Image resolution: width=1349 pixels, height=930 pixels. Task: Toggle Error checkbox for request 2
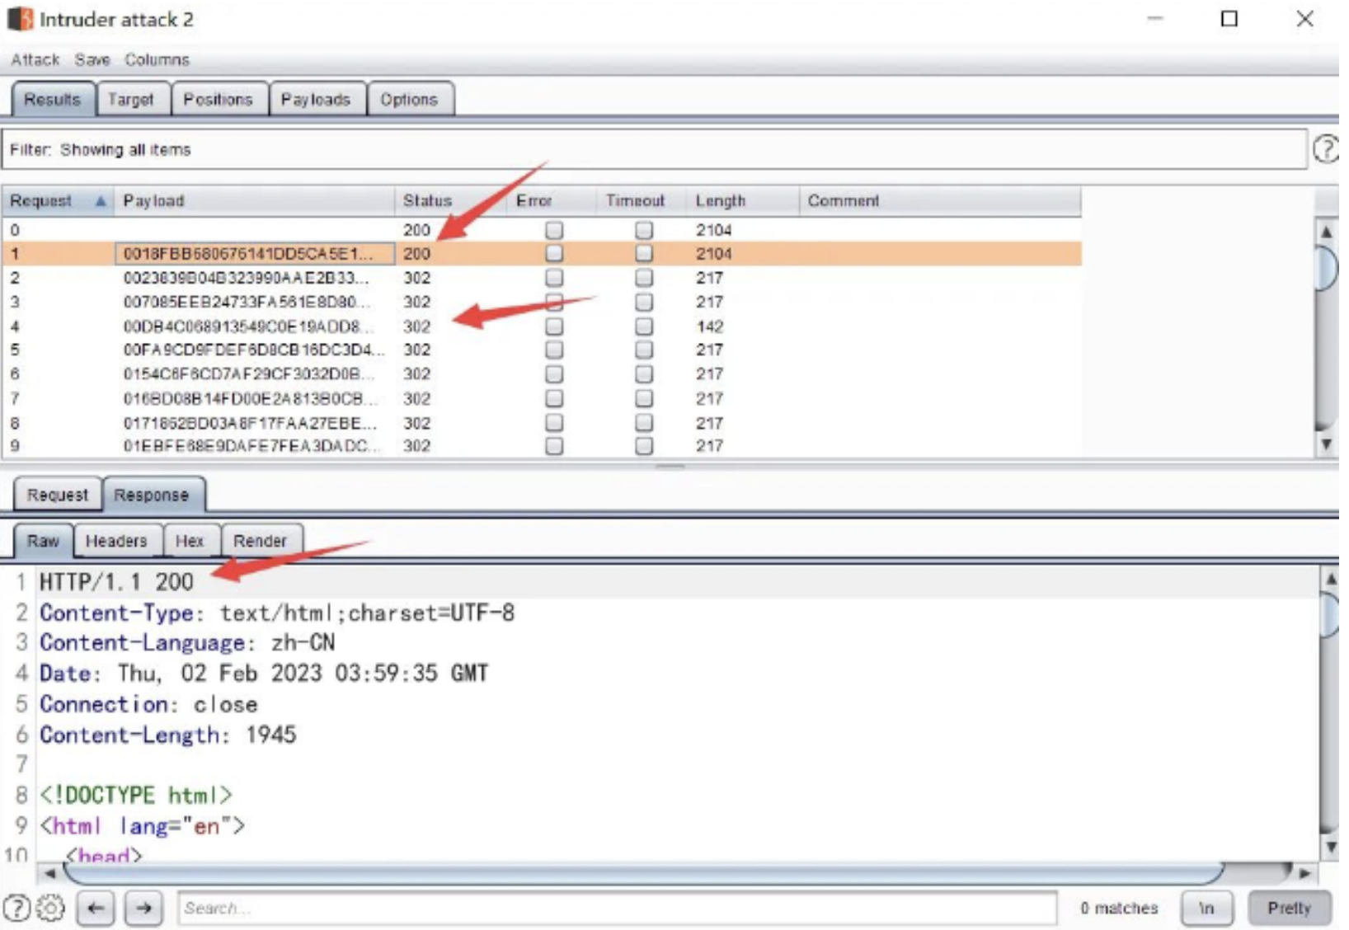pyautogui.click(x=554, y=278)
